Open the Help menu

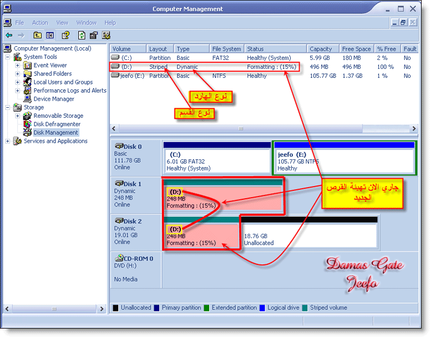[110, 23]
